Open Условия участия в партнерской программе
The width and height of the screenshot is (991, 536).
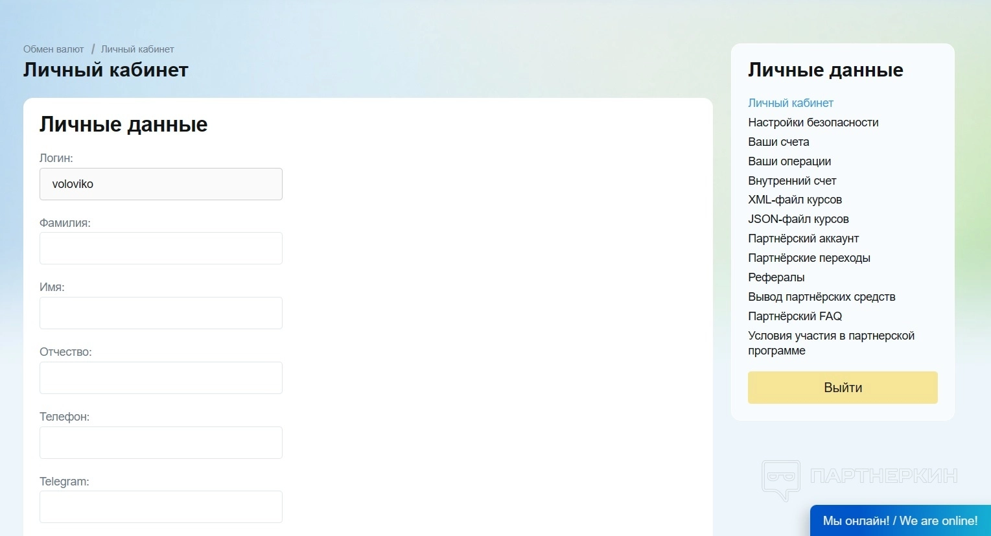pos(832,343)
